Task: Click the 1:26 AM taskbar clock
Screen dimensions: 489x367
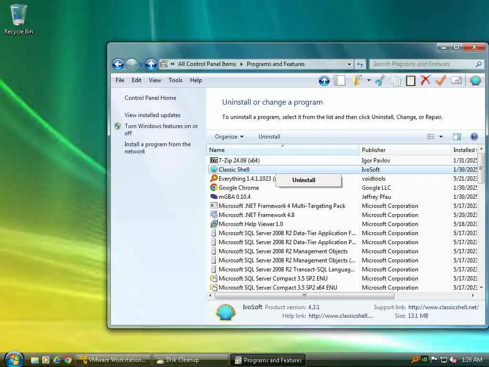Action: click(x=472, y=360)
